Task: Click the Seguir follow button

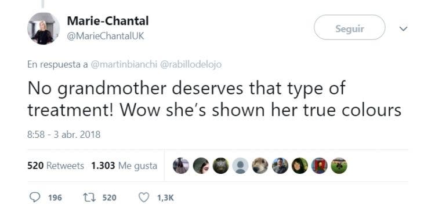Action: click(x=349, y=27)
